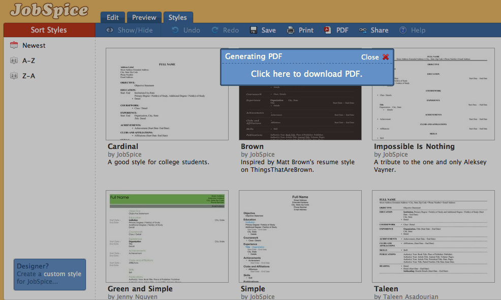Click the Cardinal style title
This screenshot has height=300, width=501.
coord(123,146)
